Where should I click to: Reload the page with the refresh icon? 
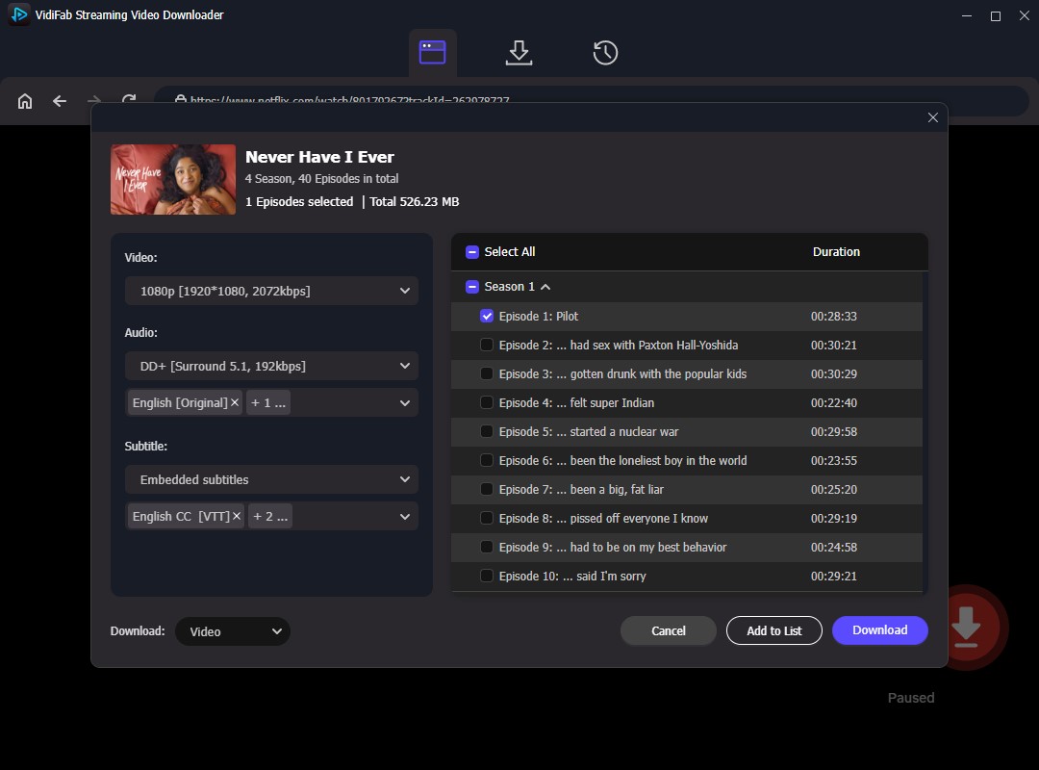coord(128,100)
